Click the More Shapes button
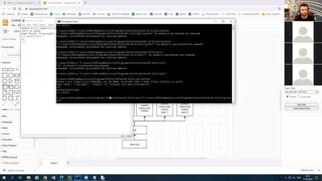 [x=11, y=163]
